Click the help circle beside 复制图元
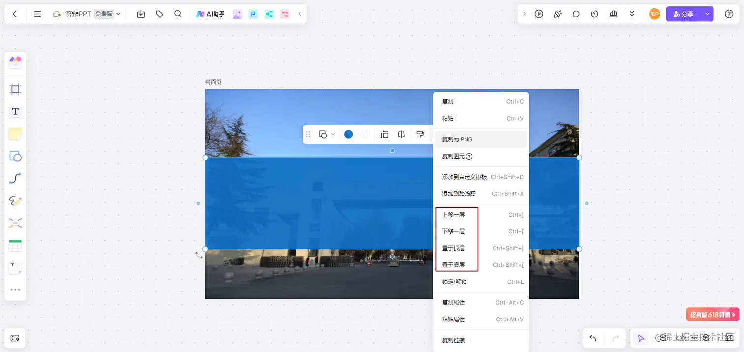Screen dimensions: 744x352 469,156
